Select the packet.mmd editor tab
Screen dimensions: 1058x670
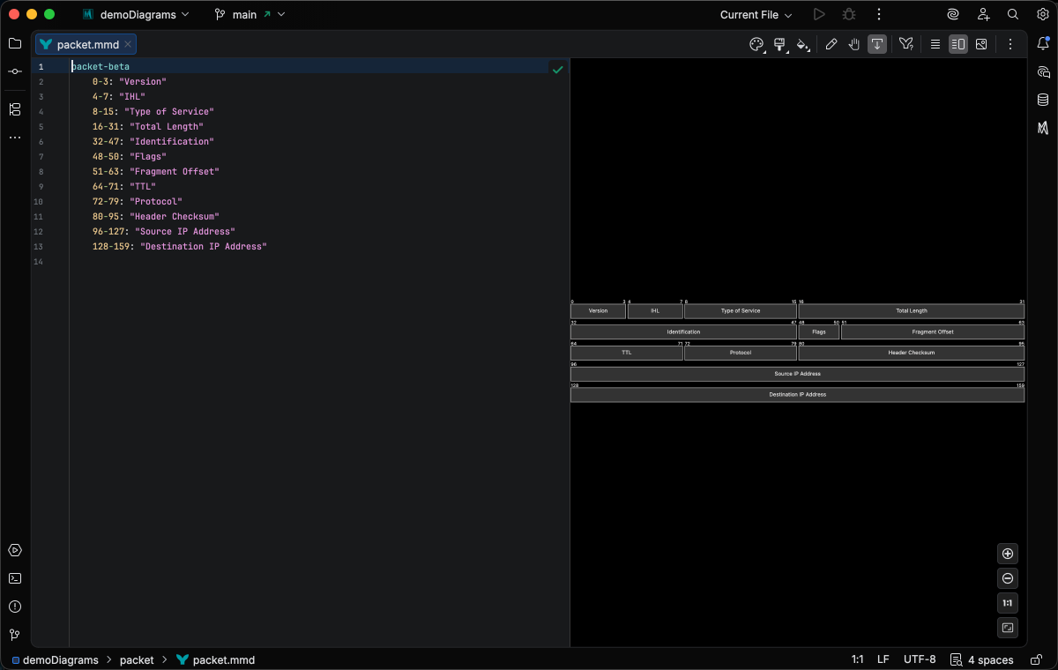[87, 44]
